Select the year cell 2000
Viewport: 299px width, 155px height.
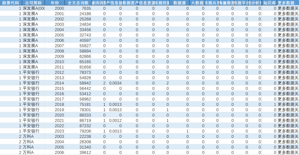pos(55,8)
